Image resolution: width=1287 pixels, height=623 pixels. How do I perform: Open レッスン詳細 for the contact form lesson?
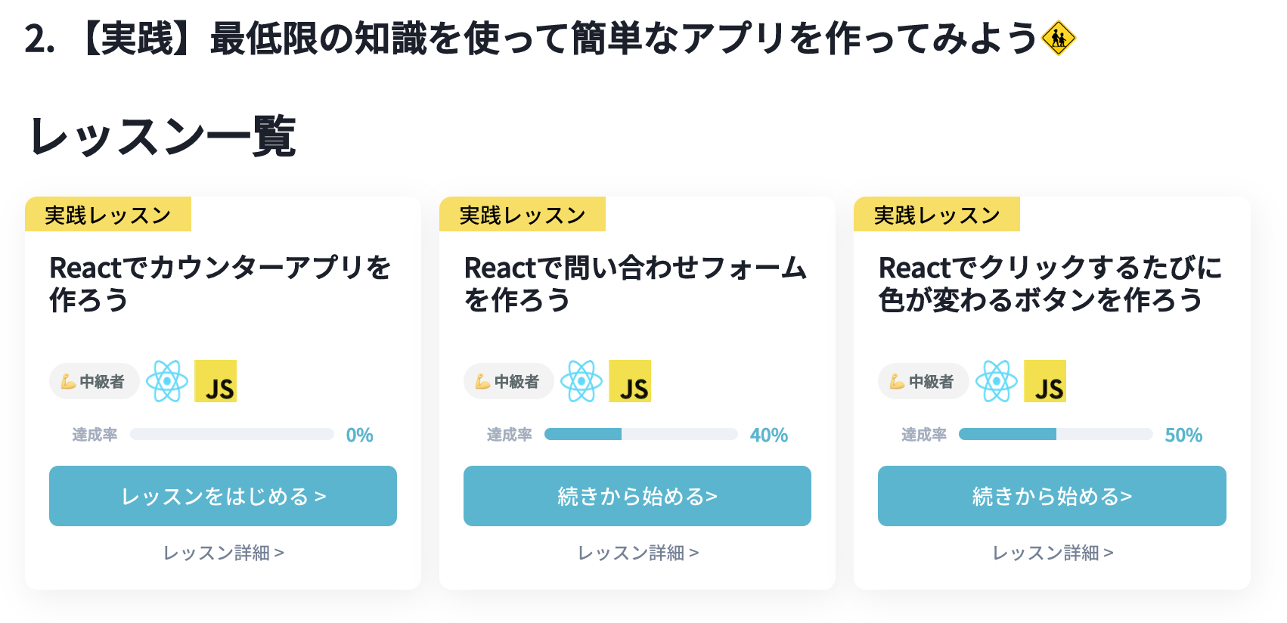[637, 553]
